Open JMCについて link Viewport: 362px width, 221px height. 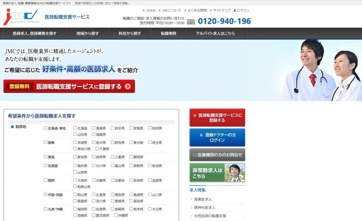[171, 10]
